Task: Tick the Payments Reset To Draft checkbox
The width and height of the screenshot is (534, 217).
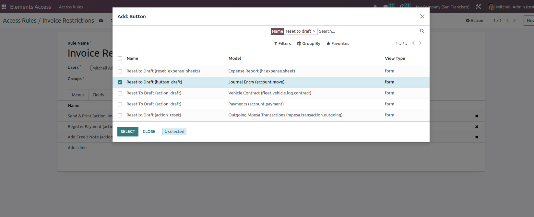Action: pos(120,104)
